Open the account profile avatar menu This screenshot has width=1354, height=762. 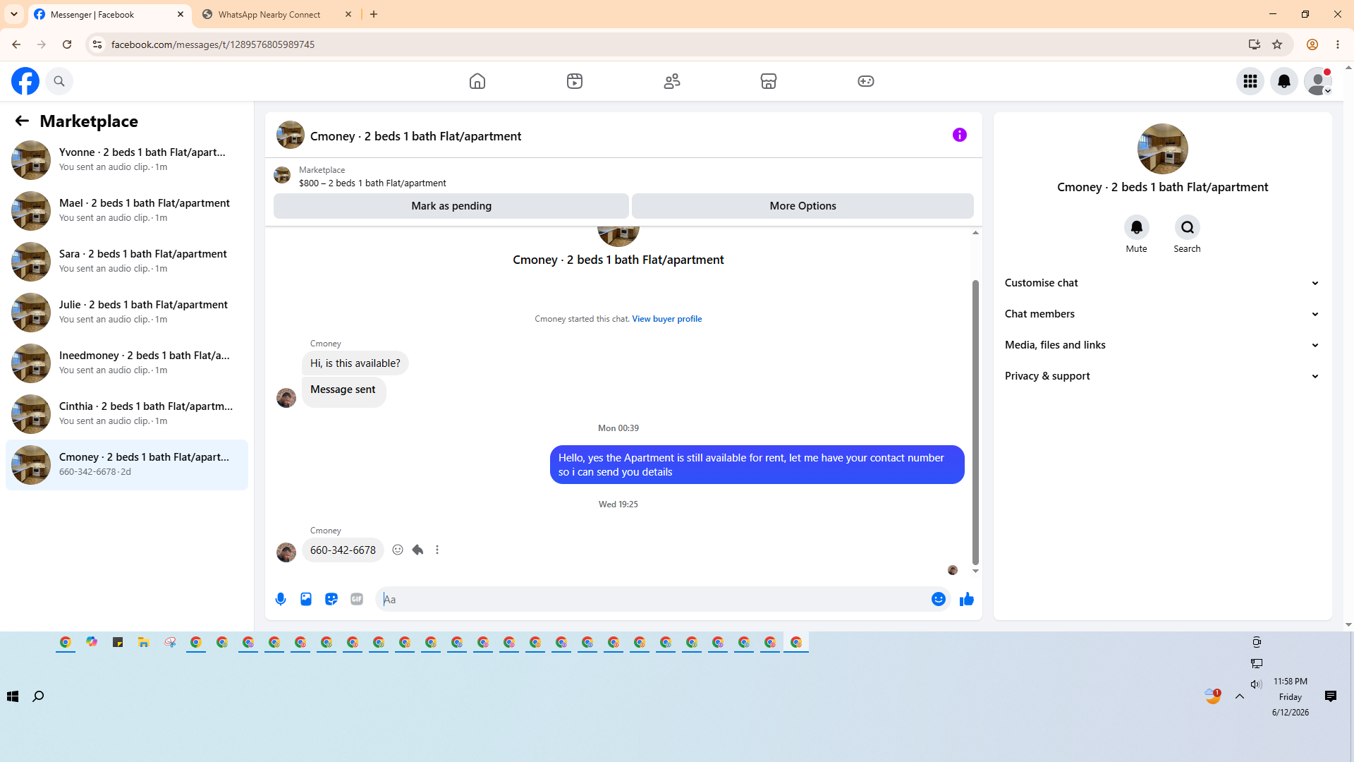(1318, 81)
